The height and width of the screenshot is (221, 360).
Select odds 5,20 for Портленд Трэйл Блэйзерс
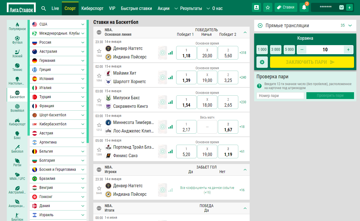[186, 151]
